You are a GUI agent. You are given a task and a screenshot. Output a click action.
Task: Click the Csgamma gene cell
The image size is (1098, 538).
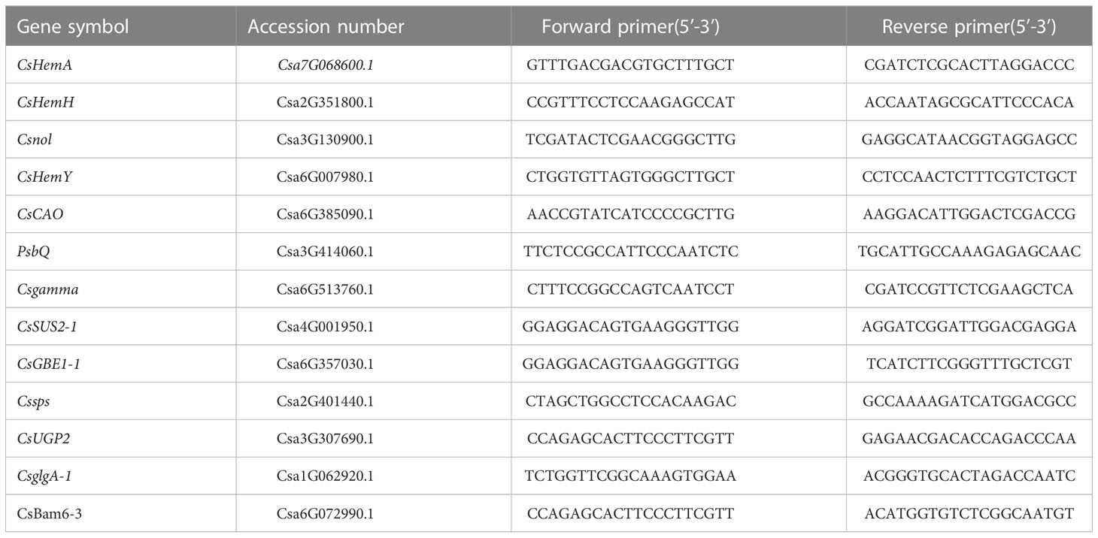tap(42, 289)
